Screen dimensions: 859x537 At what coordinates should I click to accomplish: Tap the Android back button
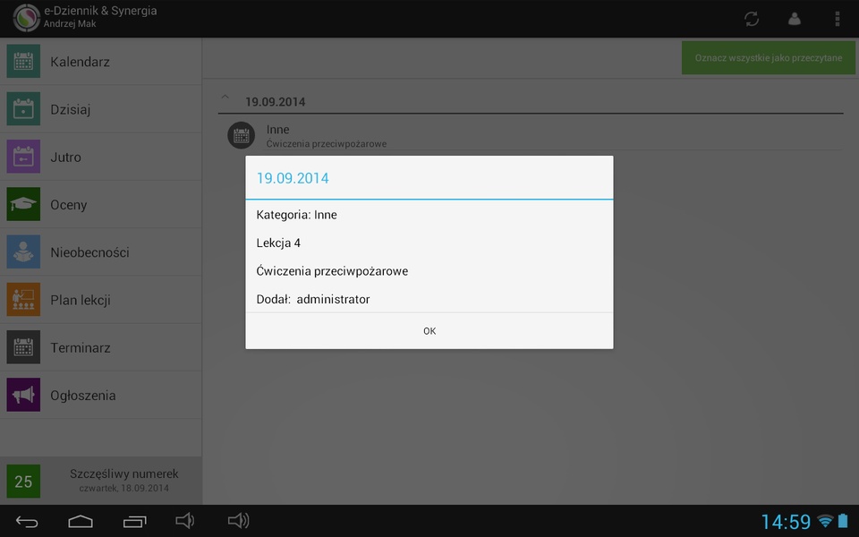click(x=27, y=521)
